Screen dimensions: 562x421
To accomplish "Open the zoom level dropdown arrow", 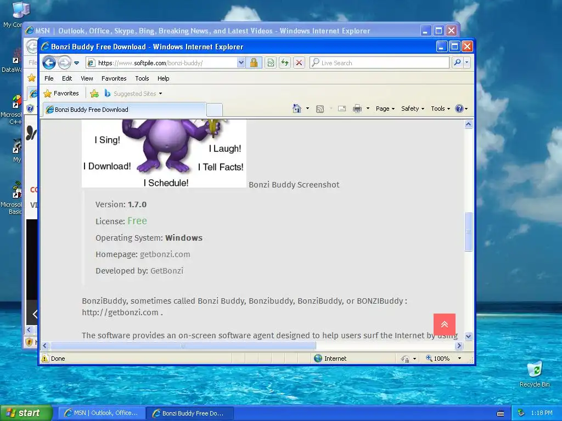I will pyautogui.click(x=459, y=359).
